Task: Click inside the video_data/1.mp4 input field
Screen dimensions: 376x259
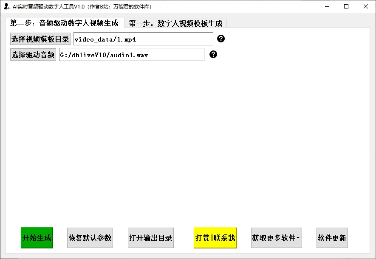Action: click(143, 39)
